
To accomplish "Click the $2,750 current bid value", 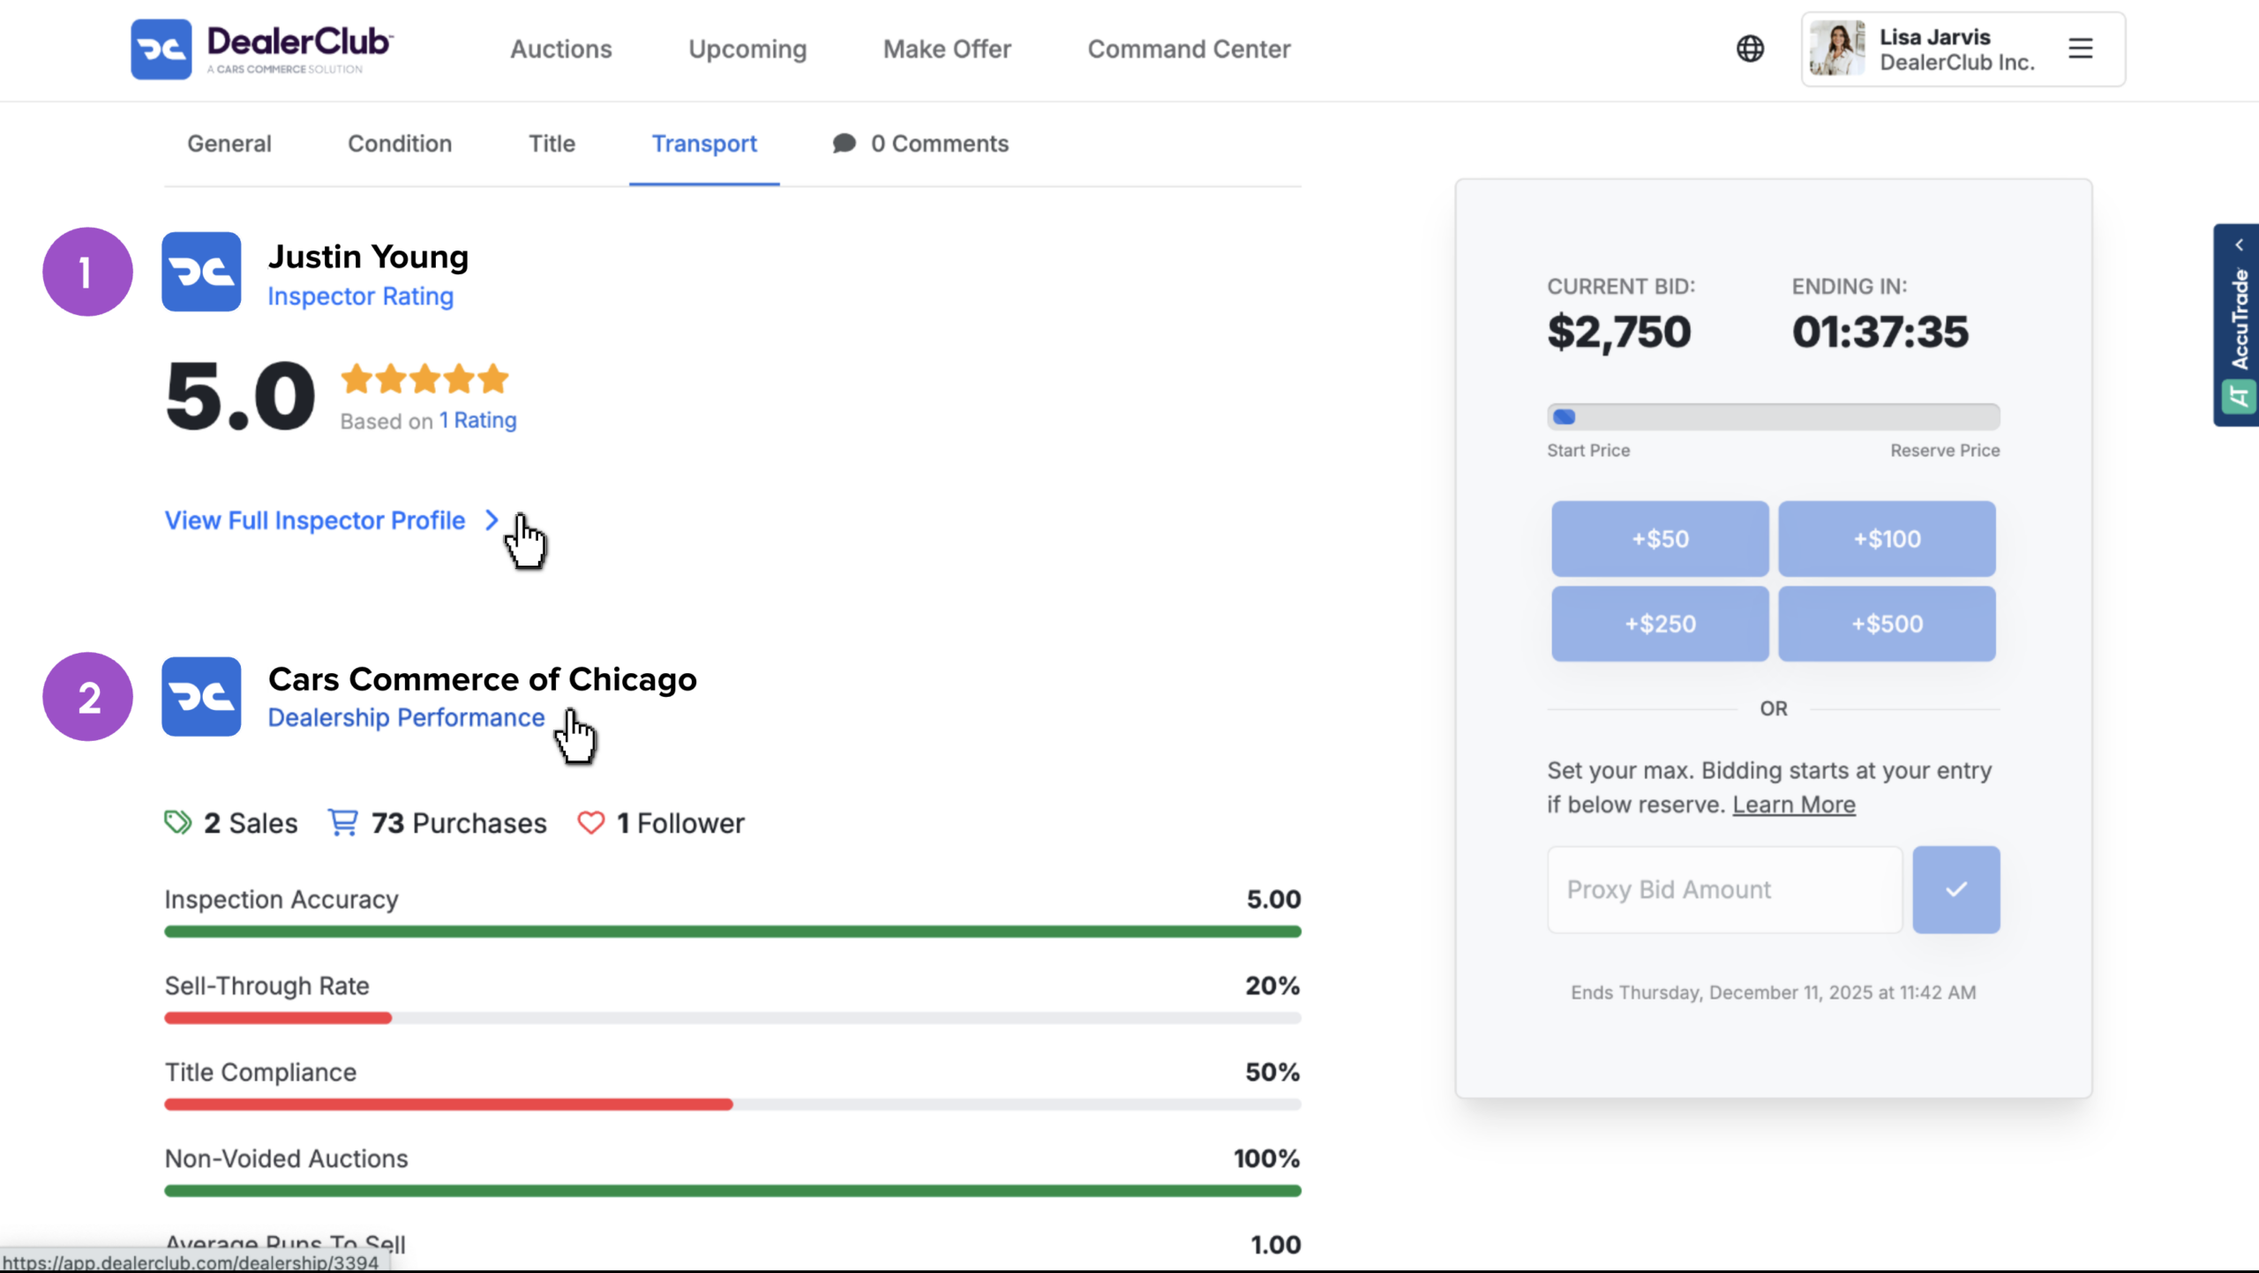I will click(x=1619, y=333).
